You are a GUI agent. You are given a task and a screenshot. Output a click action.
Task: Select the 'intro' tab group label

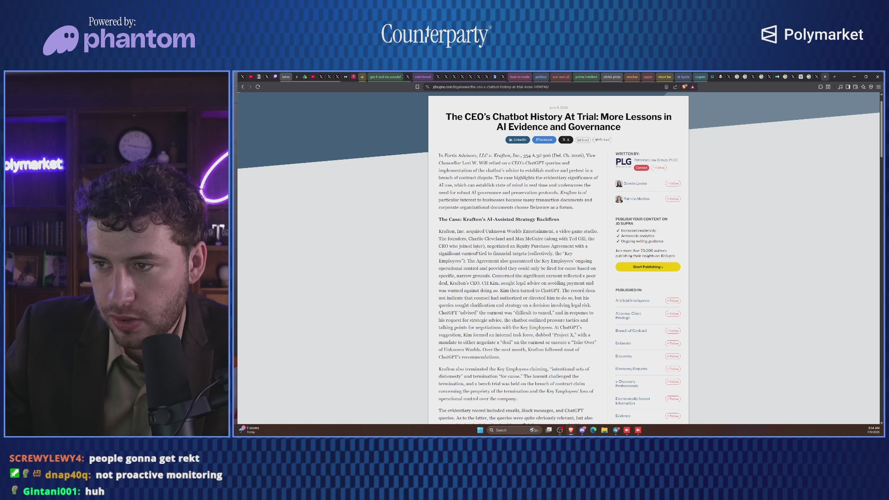coord(286,77)
